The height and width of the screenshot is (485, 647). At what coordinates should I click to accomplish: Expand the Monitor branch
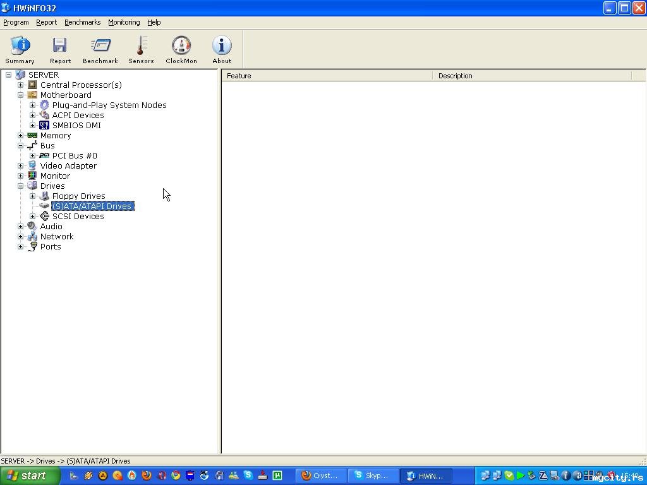pyautogui.click(x=21, y=176)
